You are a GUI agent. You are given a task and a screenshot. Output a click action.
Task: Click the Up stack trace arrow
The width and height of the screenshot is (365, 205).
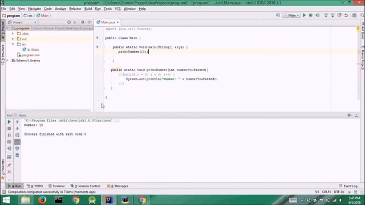point(17,122)
